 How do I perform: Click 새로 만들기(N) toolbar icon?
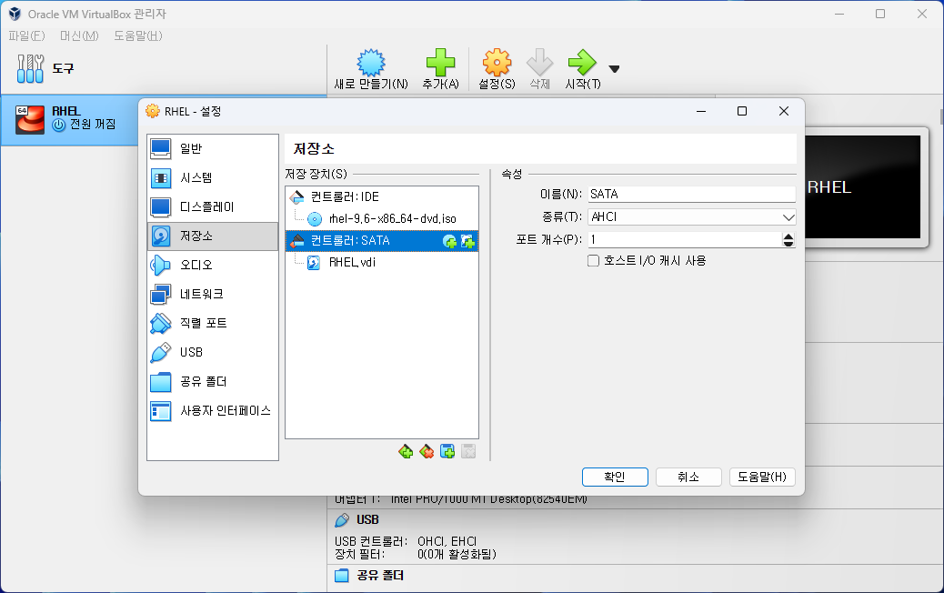371,69
